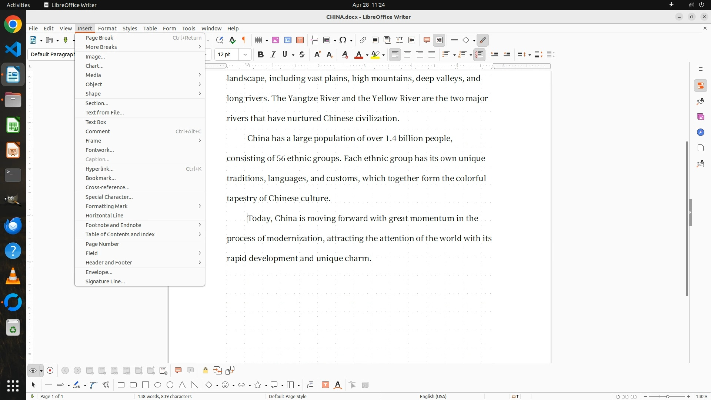Open Thunderbird from the Ubuntu dock
Image resolution: width=711 pixels, height=400 pixels.
click(13, 226)
